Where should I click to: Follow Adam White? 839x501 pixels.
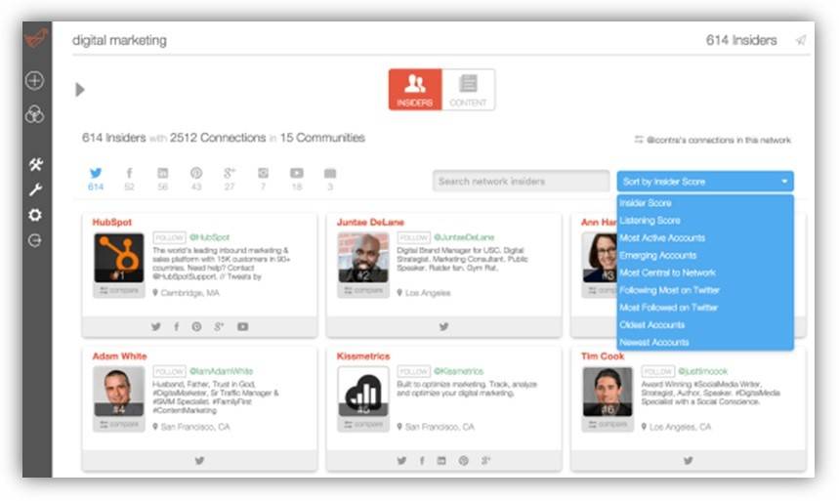point(169,371)
